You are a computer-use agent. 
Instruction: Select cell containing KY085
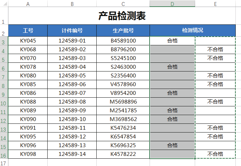click(28, 84)
